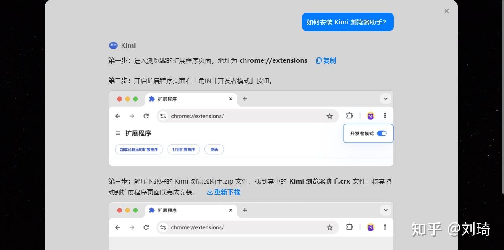Click the yellow window dot in second screenshot
The height and width of the screenshot is (250, 504).
[x=128, y=211]
